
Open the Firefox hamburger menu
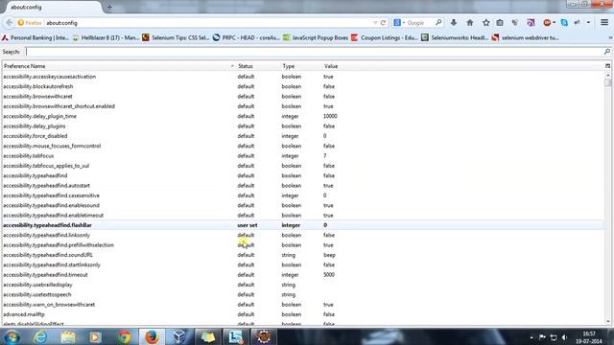coord(604,23)
